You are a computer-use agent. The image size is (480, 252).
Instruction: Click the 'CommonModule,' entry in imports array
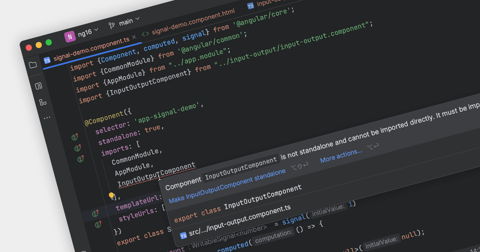(x=137, y=156)
